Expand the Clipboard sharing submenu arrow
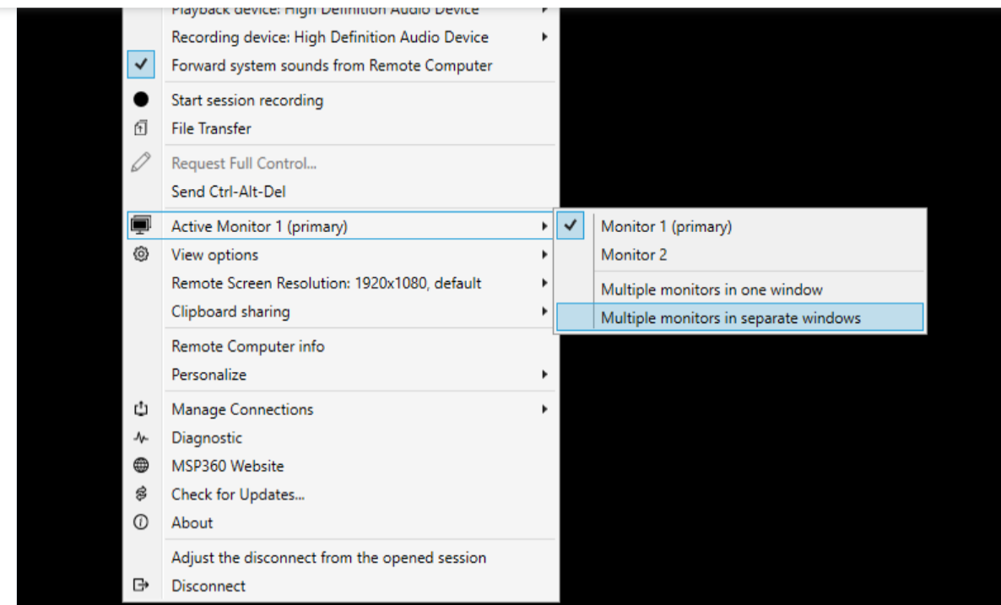Image resolution: width=1001 pixels, height=605 pixels. click(544, 311)
